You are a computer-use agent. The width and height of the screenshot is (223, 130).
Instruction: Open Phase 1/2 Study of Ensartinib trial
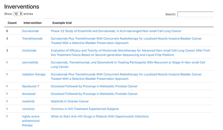click(116, 31)
